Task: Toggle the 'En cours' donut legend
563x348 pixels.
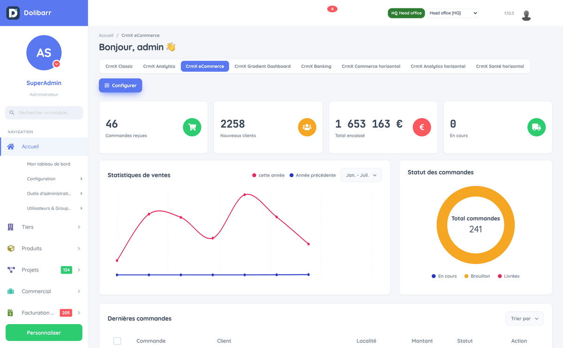Action: pos(444,276)
